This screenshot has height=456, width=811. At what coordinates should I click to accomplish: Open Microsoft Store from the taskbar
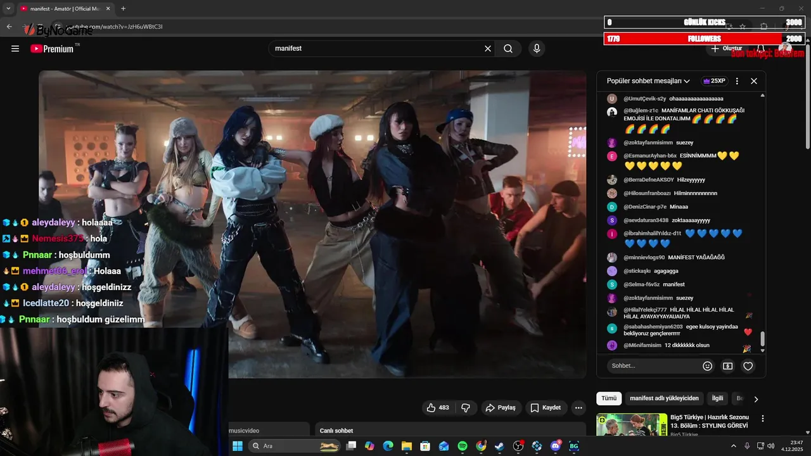tap(425, 446)
